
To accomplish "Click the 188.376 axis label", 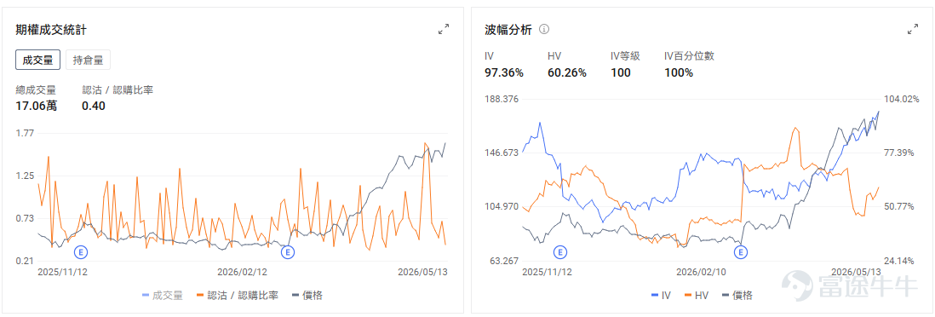I will click(502, 99).
